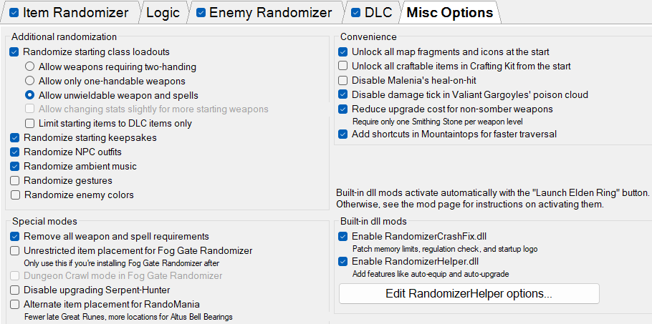
Task: Toggle Randomize starting class loadouts checkbox
Action: (15, 52)
